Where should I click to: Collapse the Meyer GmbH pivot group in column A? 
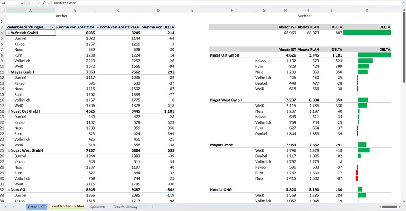coord(9,72)
